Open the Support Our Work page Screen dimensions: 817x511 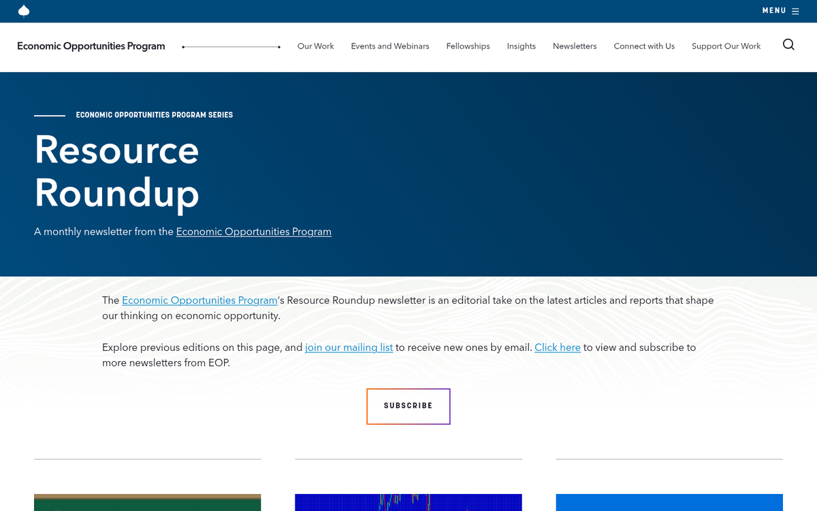pos(726,46)
